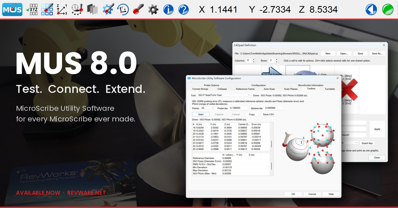This screenshot has width=398, height=208.
Task: Switch to the Scan Planes tab
Action: coord(291,89)
